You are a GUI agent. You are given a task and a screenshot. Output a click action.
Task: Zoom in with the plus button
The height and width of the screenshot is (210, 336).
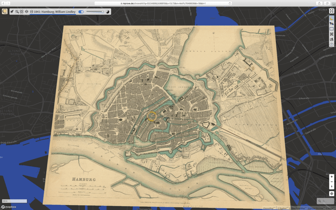click(x=332, y=177)
